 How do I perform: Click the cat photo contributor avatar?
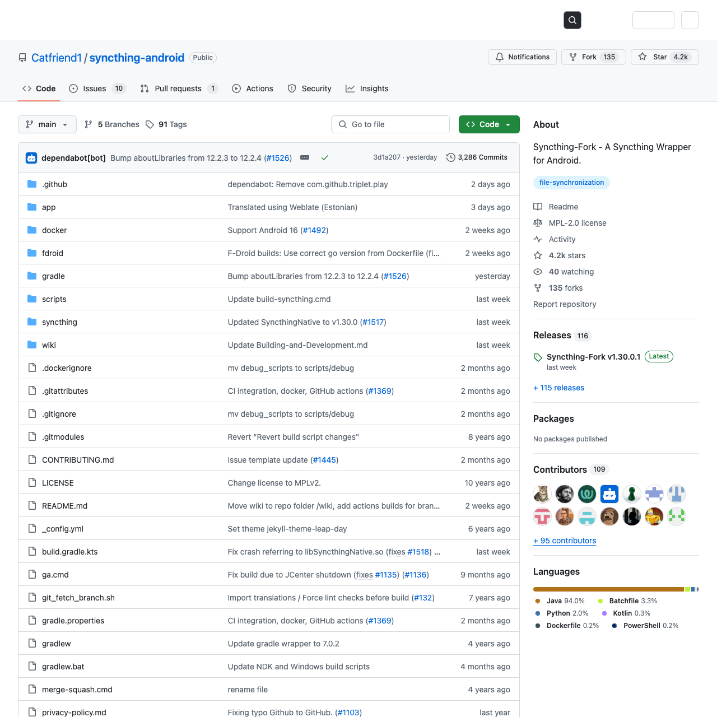point(542,494)
